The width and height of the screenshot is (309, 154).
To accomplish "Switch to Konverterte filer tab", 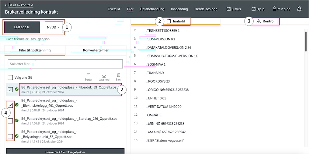I will point(96,50).
